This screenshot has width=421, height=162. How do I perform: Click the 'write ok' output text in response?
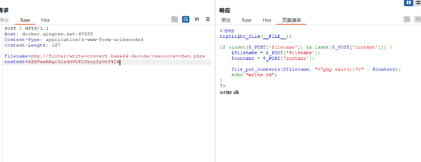point(230,92)
